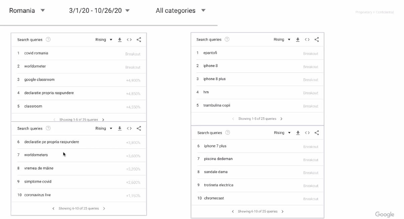
Task: Share the top-left search queries panel
Action: (x=139, y=40)
